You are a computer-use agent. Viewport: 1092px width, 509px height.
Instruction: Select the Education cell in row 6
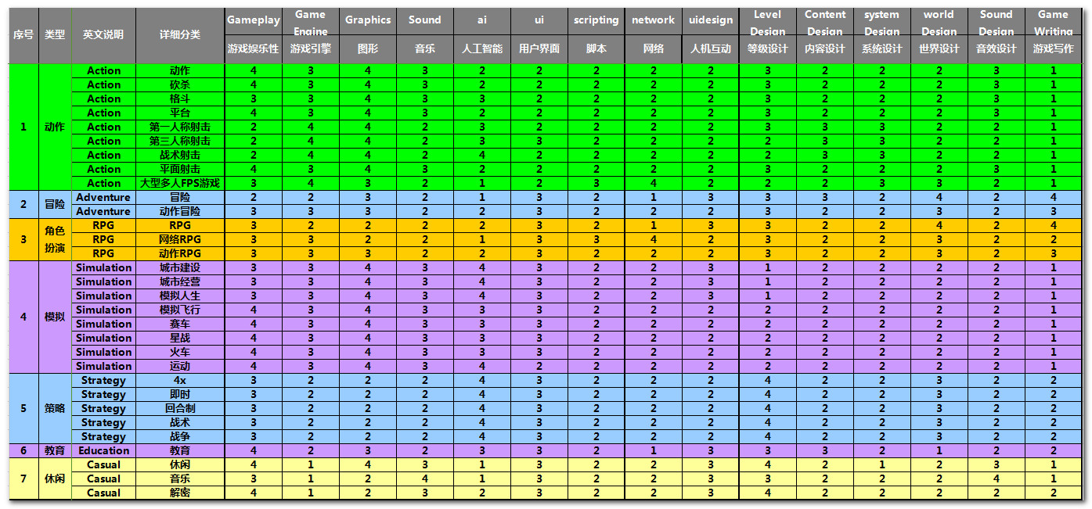click(103, 450)
